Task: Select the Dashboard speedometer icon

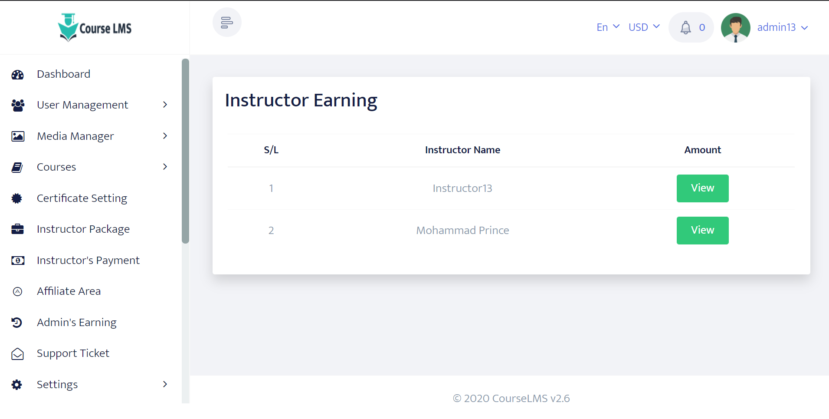Action: point(17,74)
